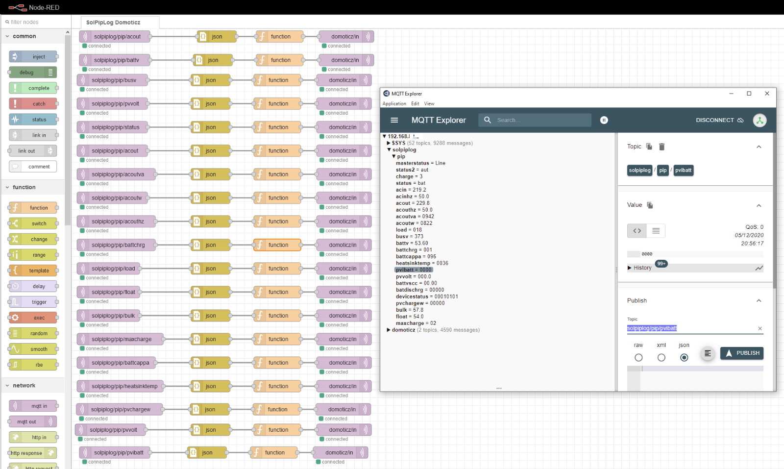Click the http in palette node
The image size is (784, 469).
(x=33, y=437)
